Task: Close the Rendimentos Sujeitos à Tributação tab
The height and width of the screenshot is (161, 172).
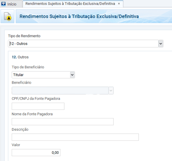Action: click(119, 4)
